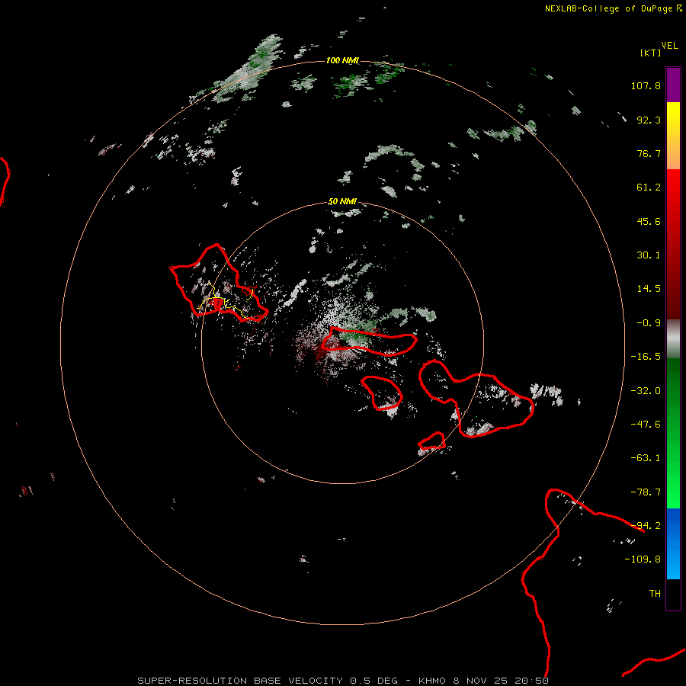Click the 92.3 scale value

point(649,120)
